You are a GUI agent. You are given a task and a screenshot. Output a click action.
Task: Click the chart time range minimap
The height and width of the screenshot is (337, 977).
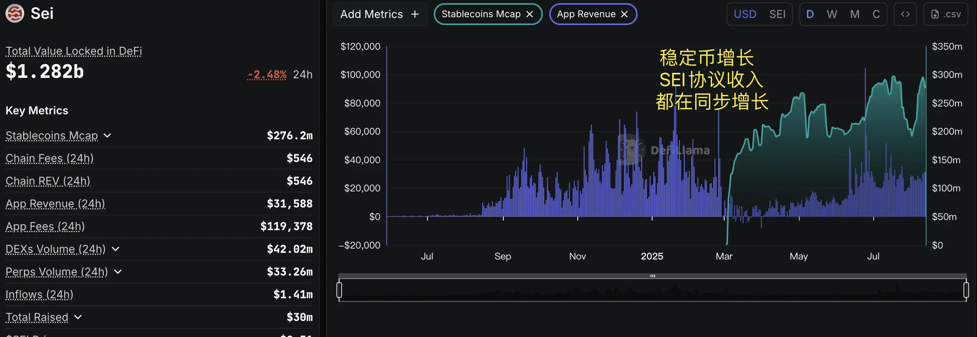pos(653,290)
